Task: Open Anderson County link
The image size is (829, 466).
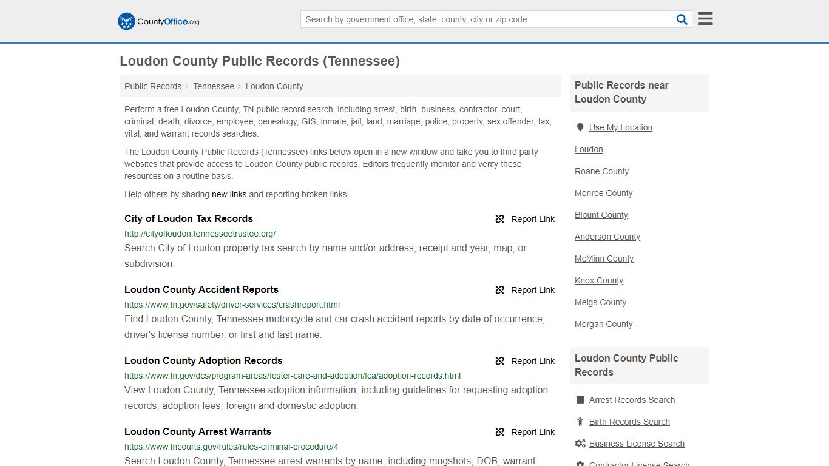Action: click(607, 237)
